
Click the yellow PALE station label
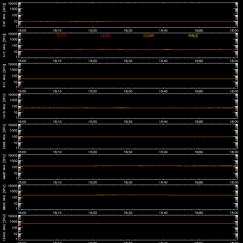point(193,36)
